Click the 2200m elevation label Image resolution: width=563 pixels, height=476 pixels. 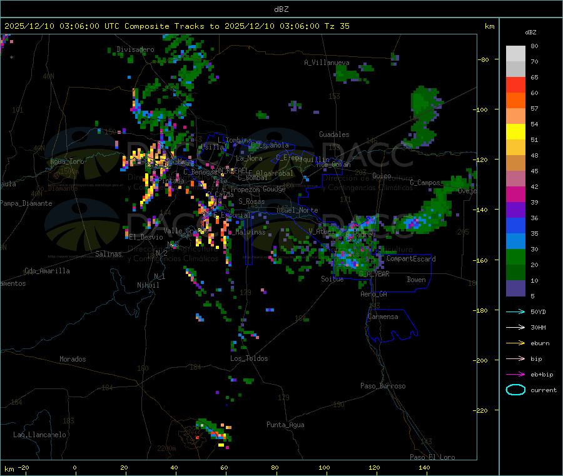(x=166, y=448)
